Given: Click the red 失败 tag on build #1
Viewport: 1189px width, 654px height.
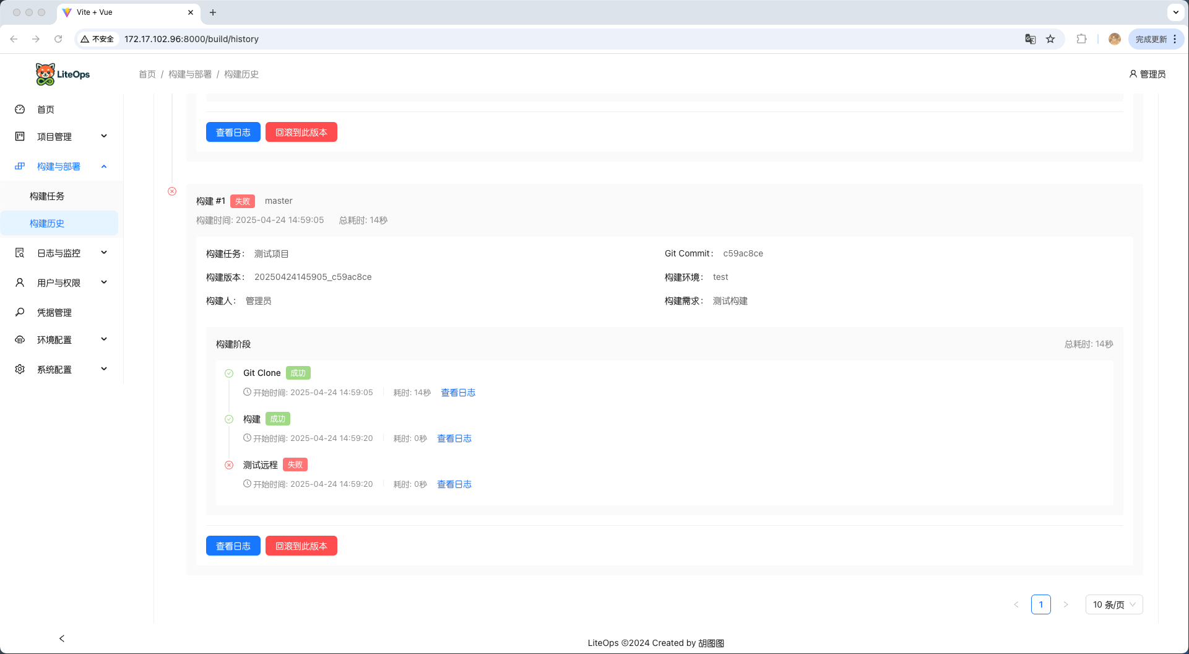Looking at the screenshot, I should point(243,201).
